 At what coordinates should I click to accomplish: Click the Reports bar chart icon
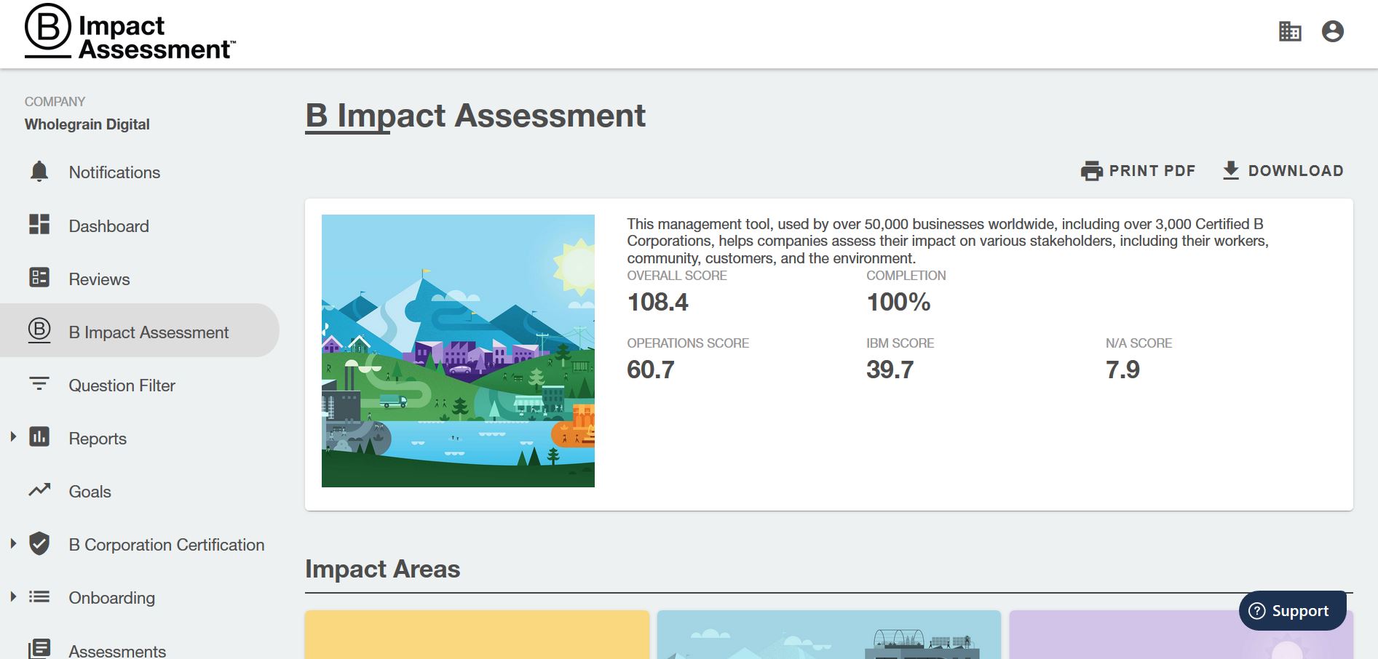click(39, 437)
